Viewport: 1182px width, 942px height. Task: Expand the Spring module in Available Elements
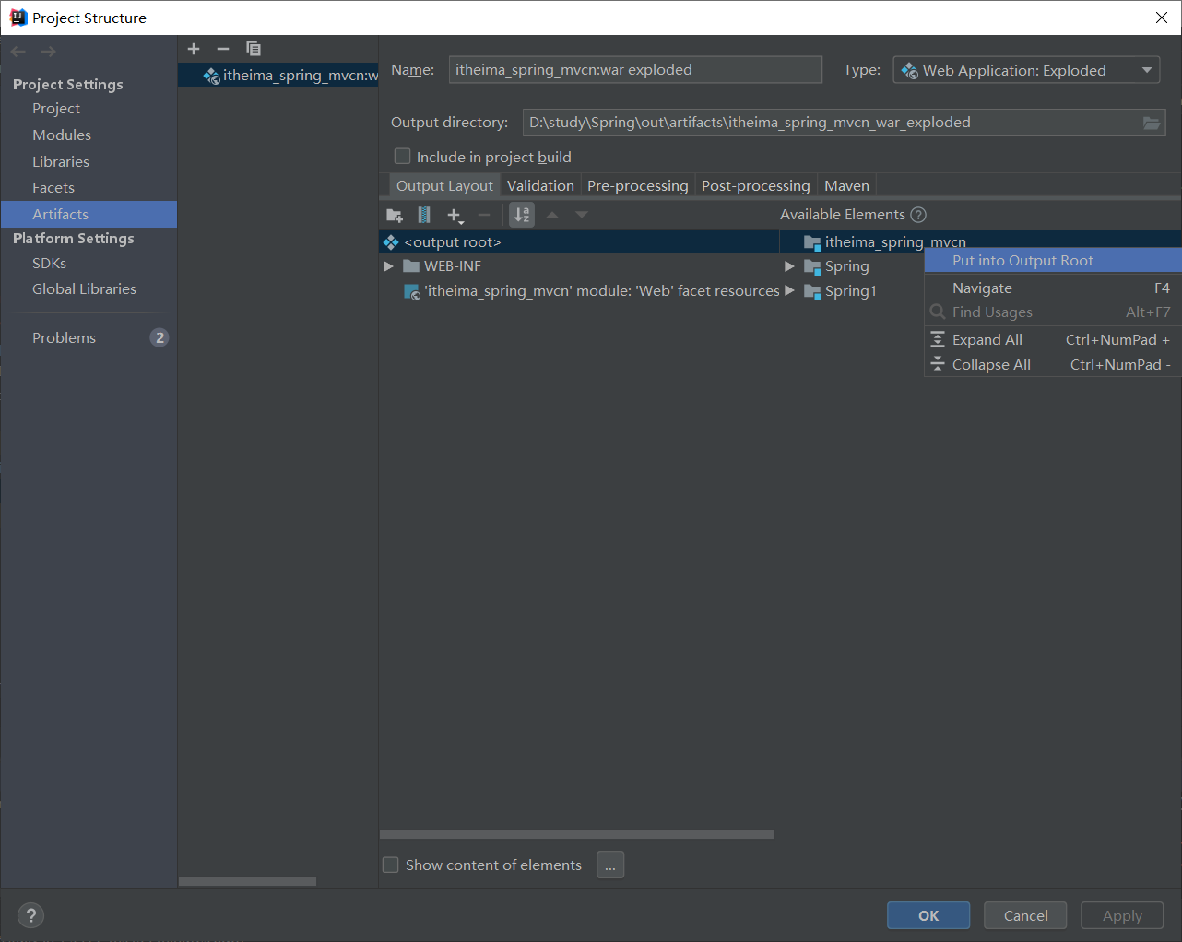(x=789, y=266)
